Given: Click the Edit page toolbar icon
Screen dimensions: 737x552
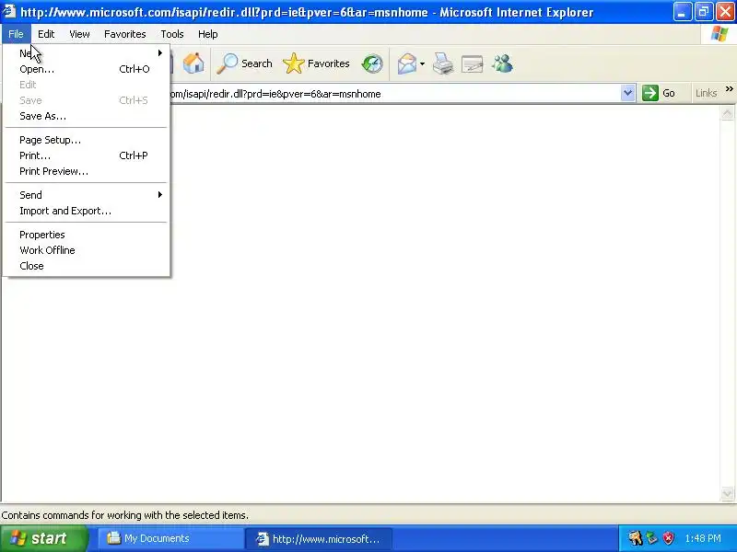Looking at the screenshot, I should coord(472,63).
